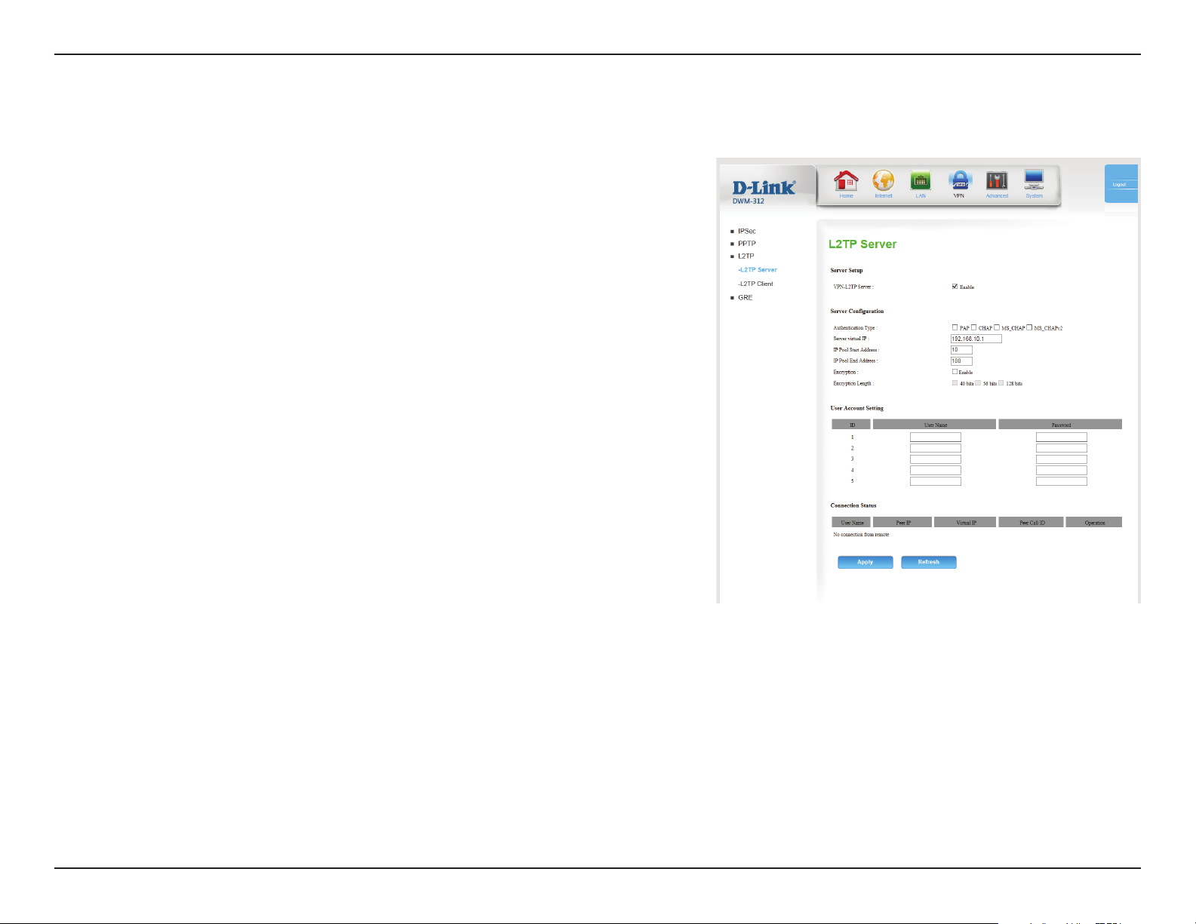Expand the IPSec sidebar section
The image size is (1196, 924).
click(x=746, y=231)
